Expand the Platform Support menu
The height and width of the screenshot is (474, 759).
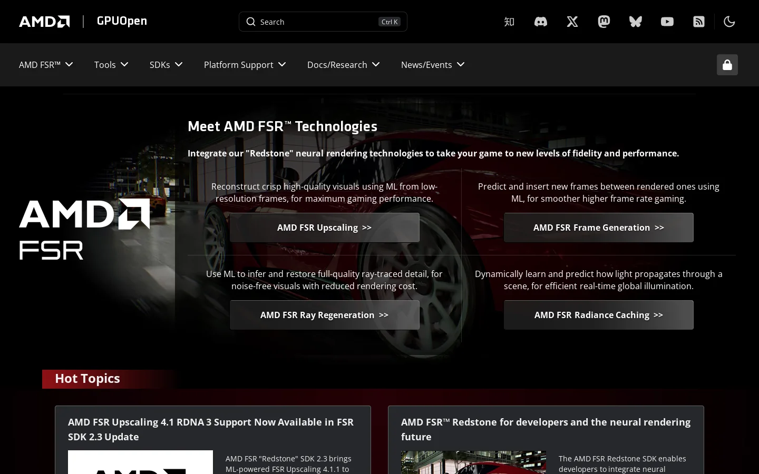pos(245,65)
